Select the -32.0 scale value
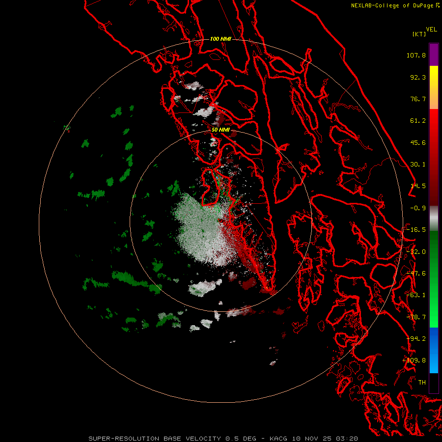This screenshot has width=442, height=442. click(x=416, y=252)
